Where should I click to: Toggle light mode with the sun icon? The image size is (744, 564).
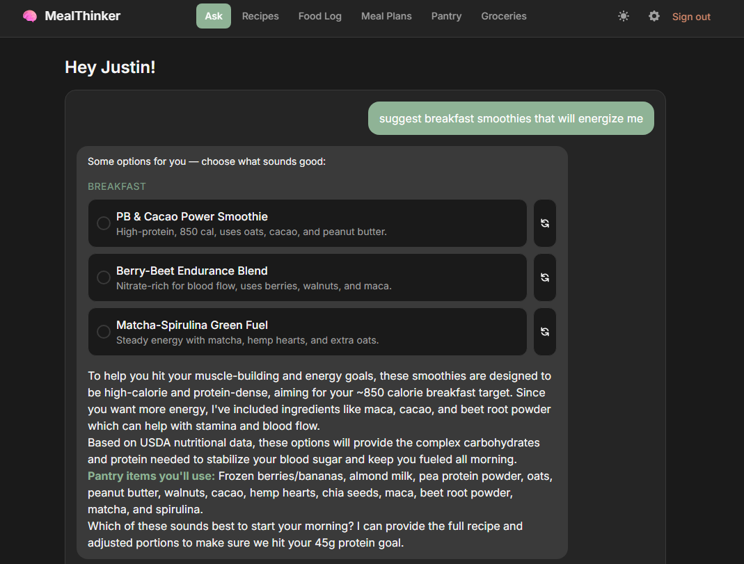(623, 15)
